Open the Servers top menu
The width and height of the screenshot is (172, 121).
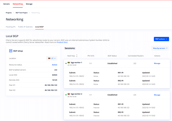(6, 4)
